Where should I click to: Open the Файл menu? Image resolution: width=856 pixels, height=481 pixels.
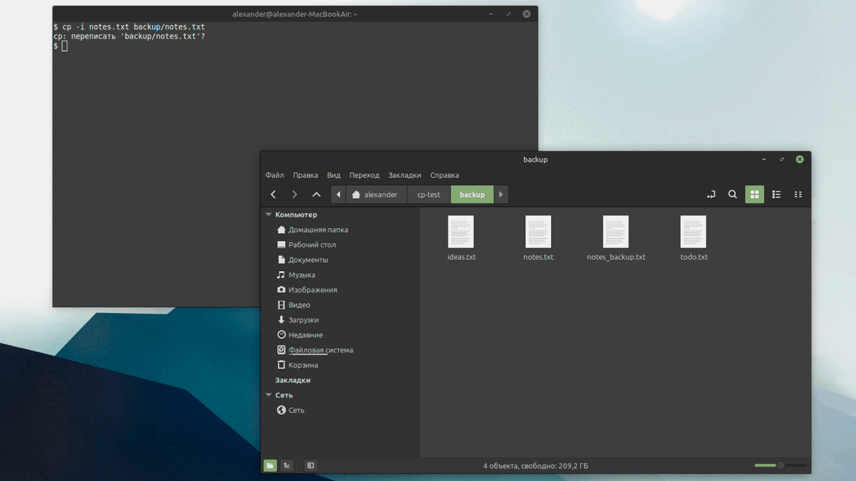click(275, 175)
